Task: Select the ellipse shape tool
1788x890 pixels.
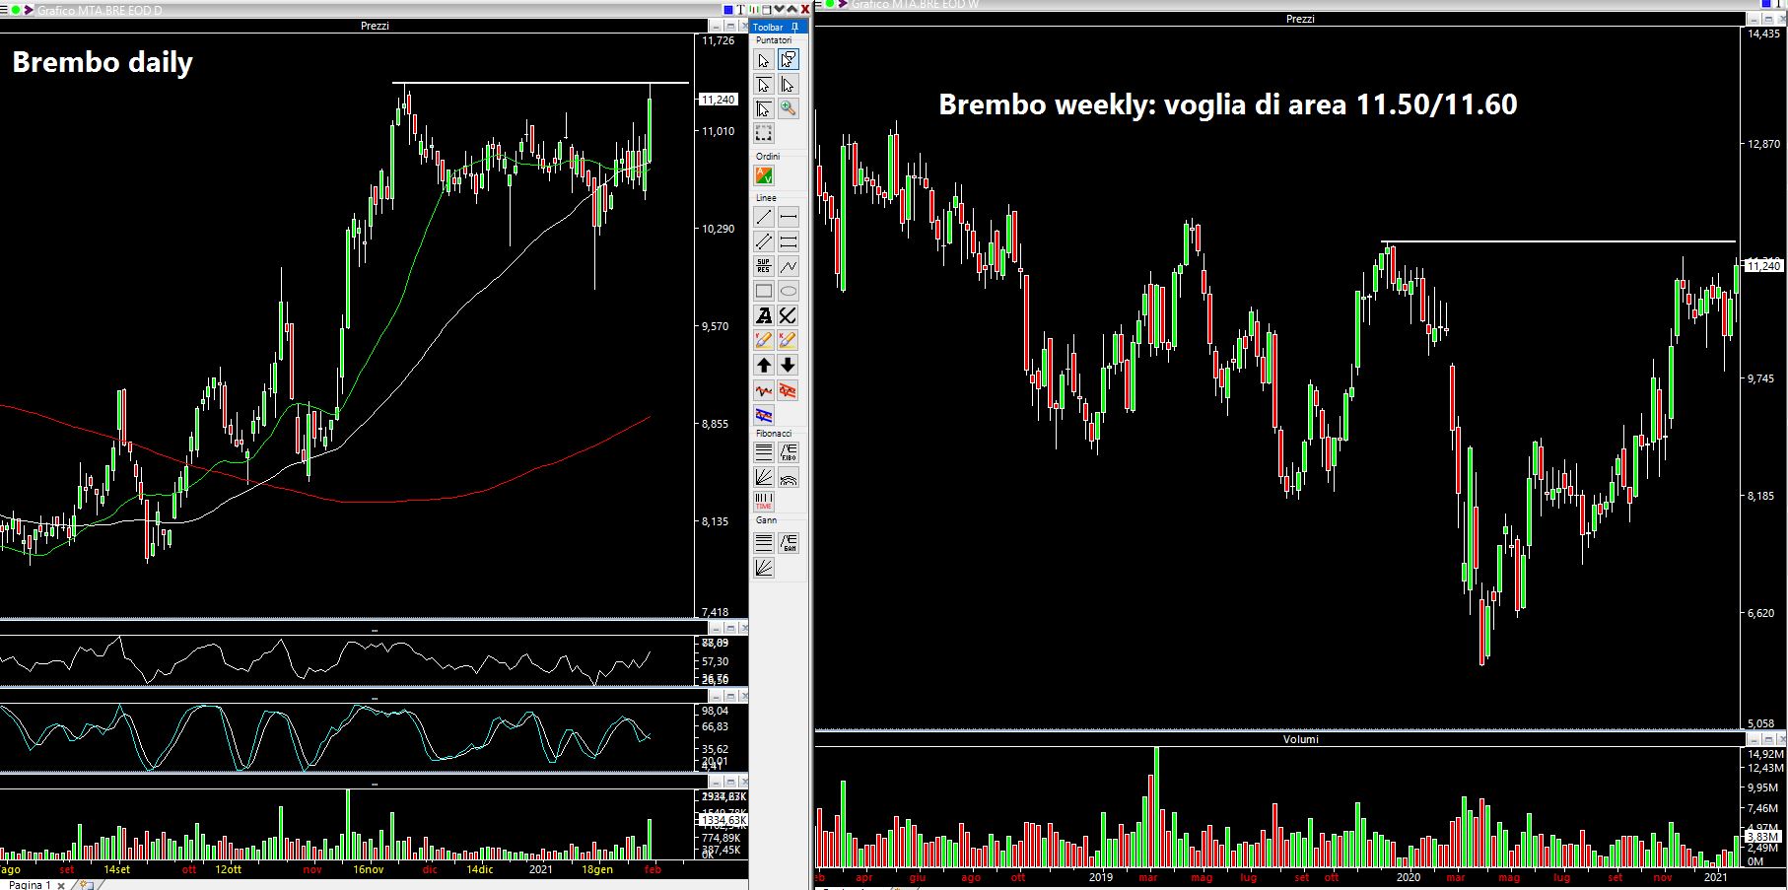Action: point(788,292)
